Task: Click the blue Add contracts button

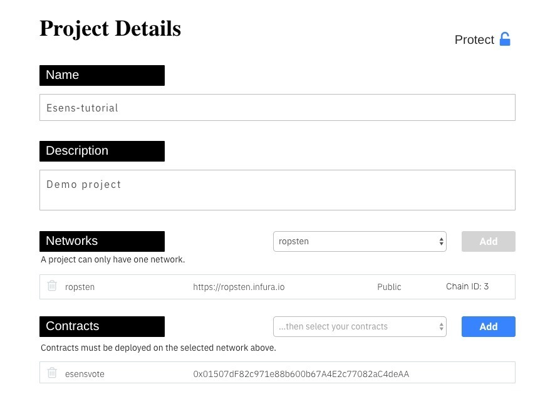Action: 488,326
